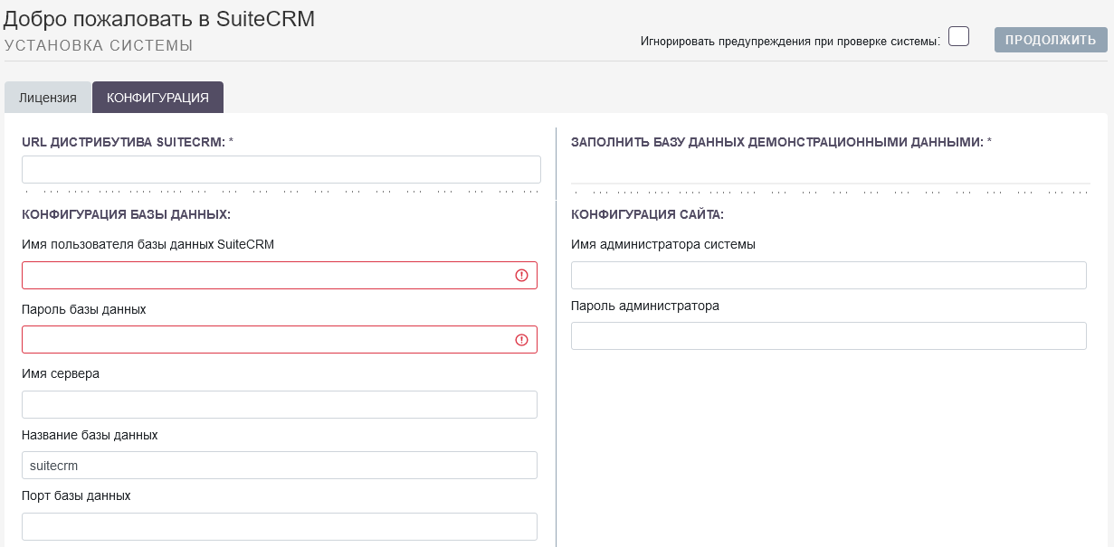The image size is (1114, 547).
Task: Click the Имя сервера input field
Action: 279,404
